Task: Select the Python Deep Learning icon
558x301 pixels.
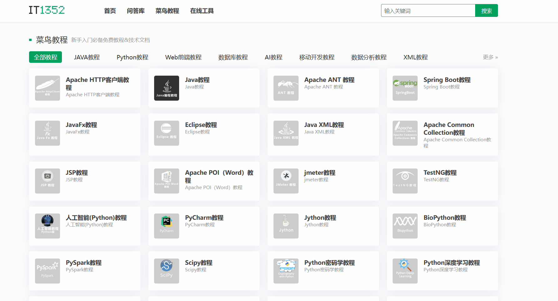Action: (405, 271)
